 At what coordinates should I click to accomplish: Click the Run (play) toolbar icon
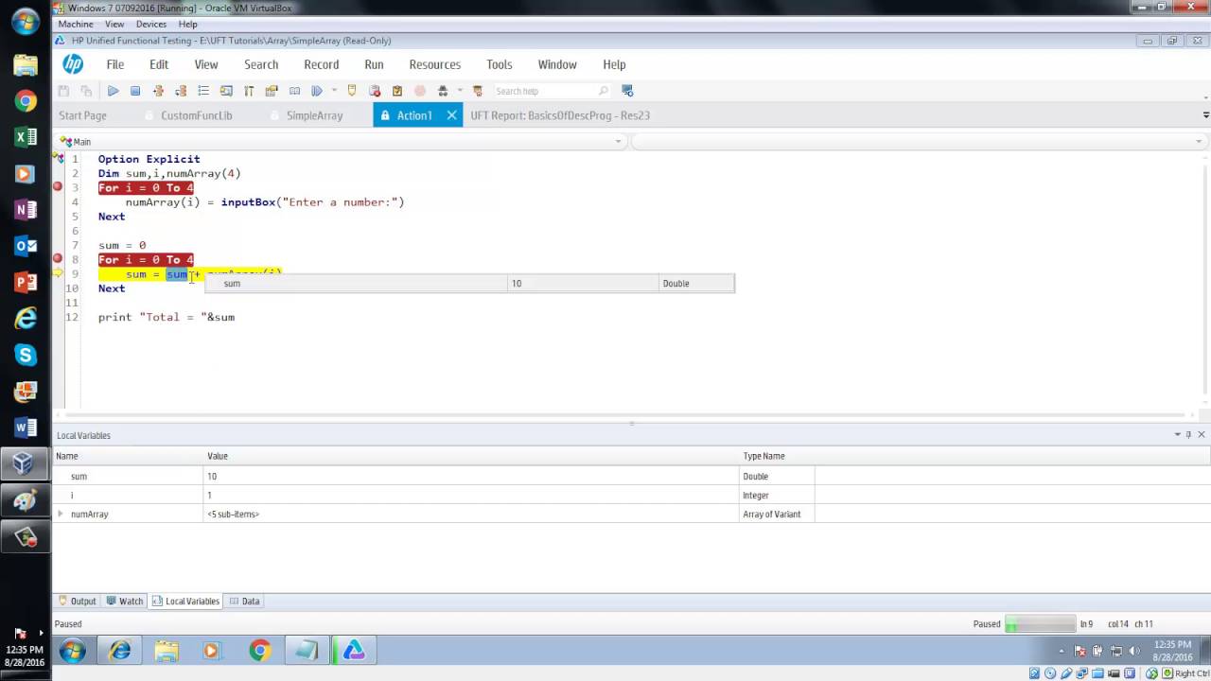(113, 91)
